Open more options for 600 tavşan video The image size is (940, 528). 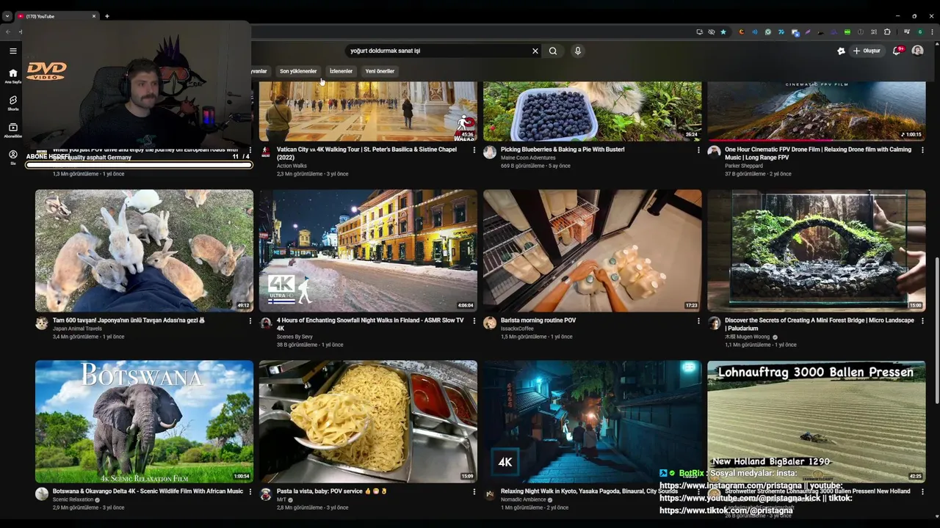(250, 321)
